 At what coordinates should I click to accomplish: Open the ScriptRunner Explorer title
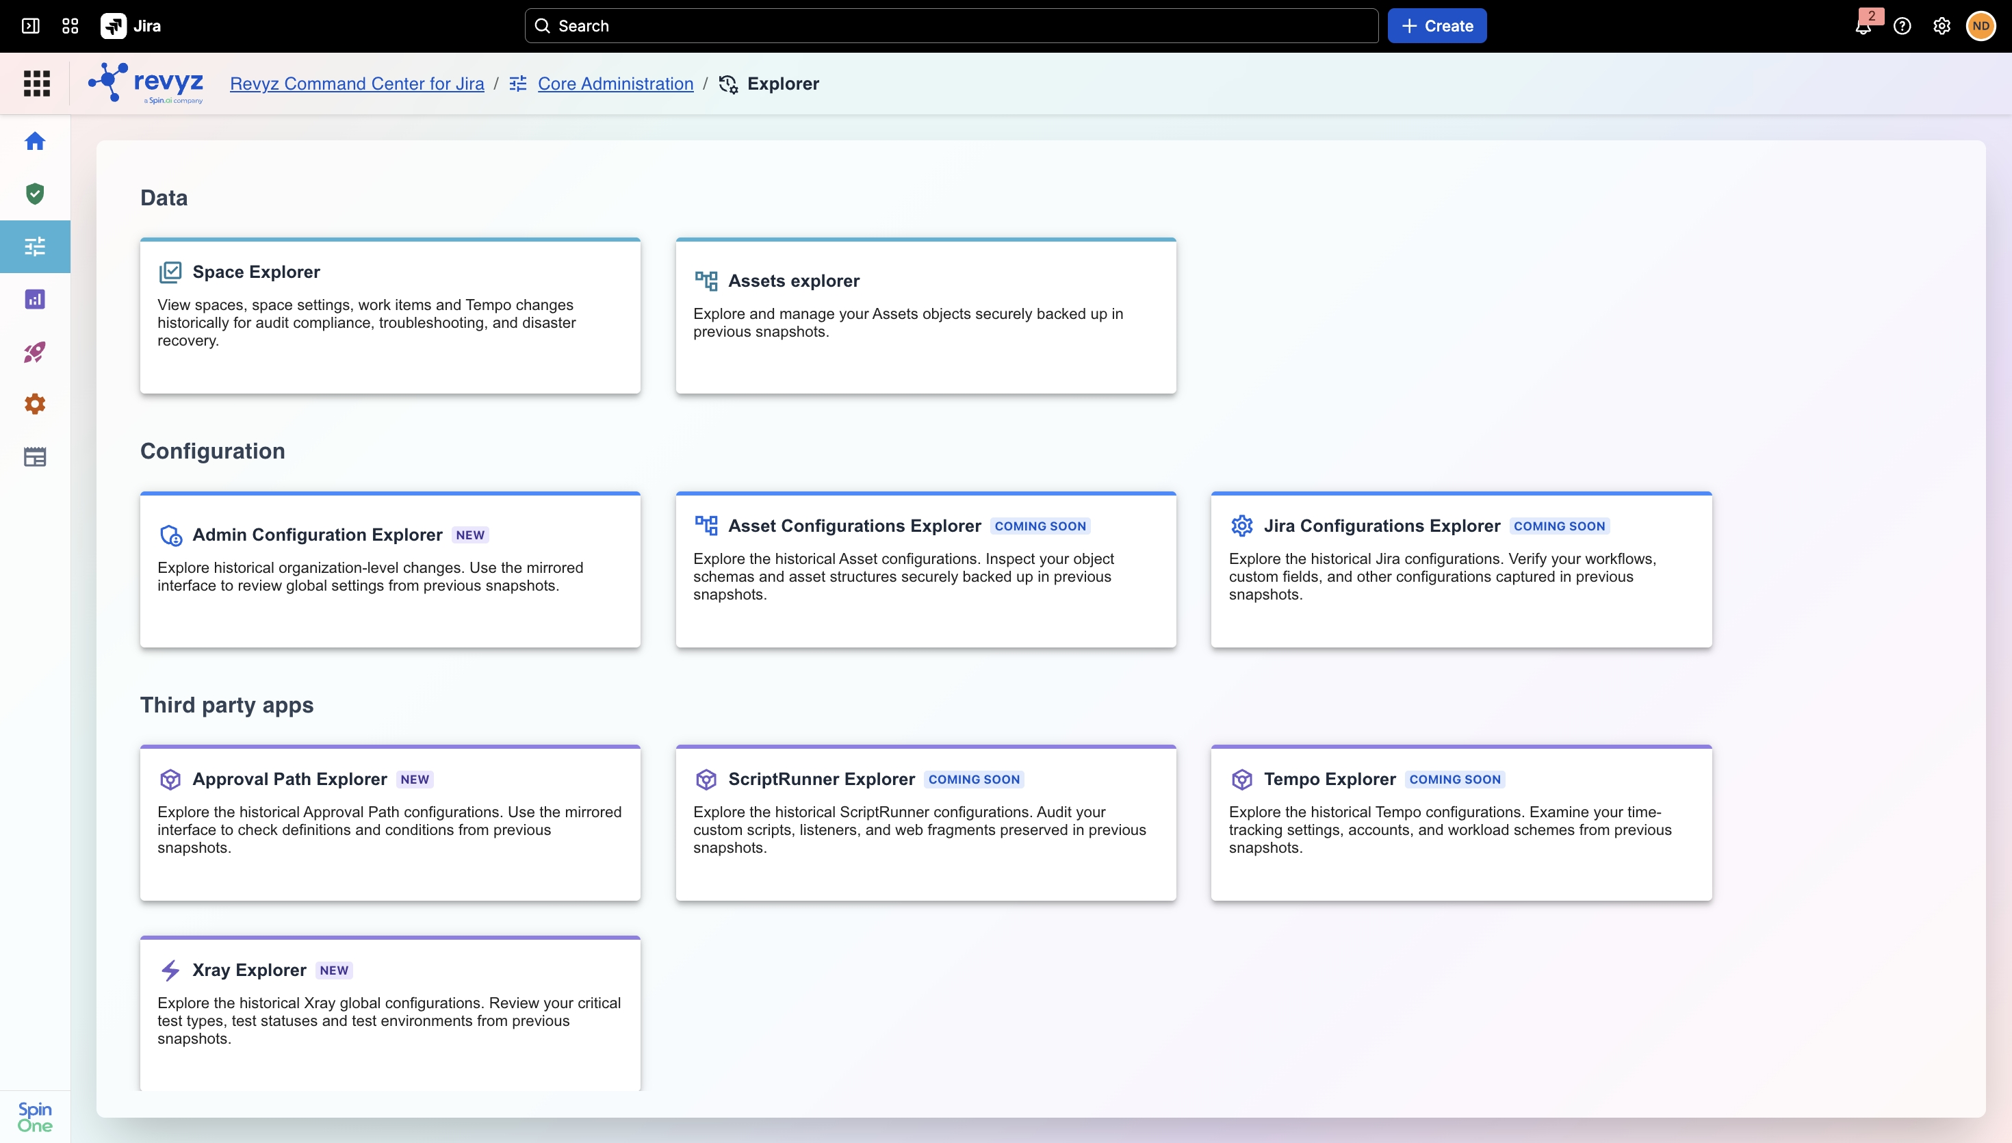(822, 780)
